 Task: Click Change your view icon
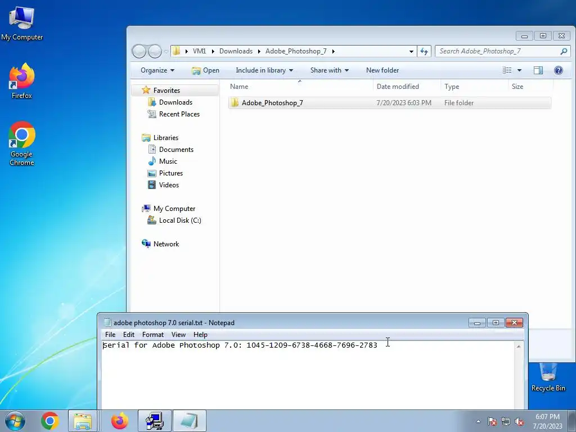coord(507,70)
